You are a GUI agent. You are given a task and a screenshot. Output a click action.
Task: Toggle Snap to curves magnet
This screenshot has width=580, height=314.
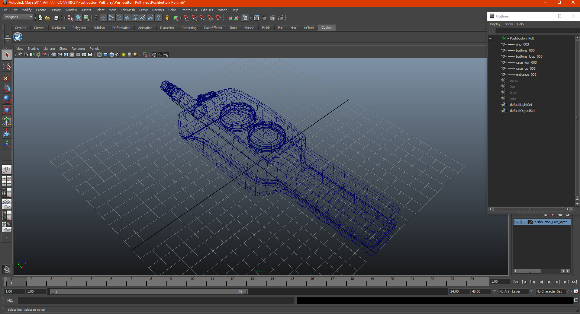[195, 18]
